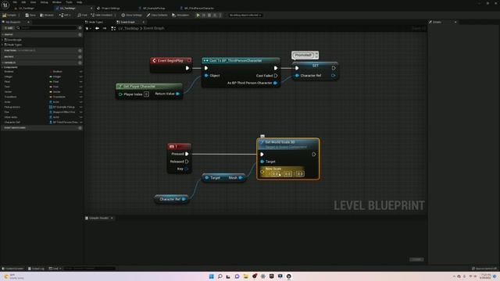This screenshot has height=281, width=500.
Task: Toggle visibility eye for Character Ref variable
Action: click(x=80, y=123)
